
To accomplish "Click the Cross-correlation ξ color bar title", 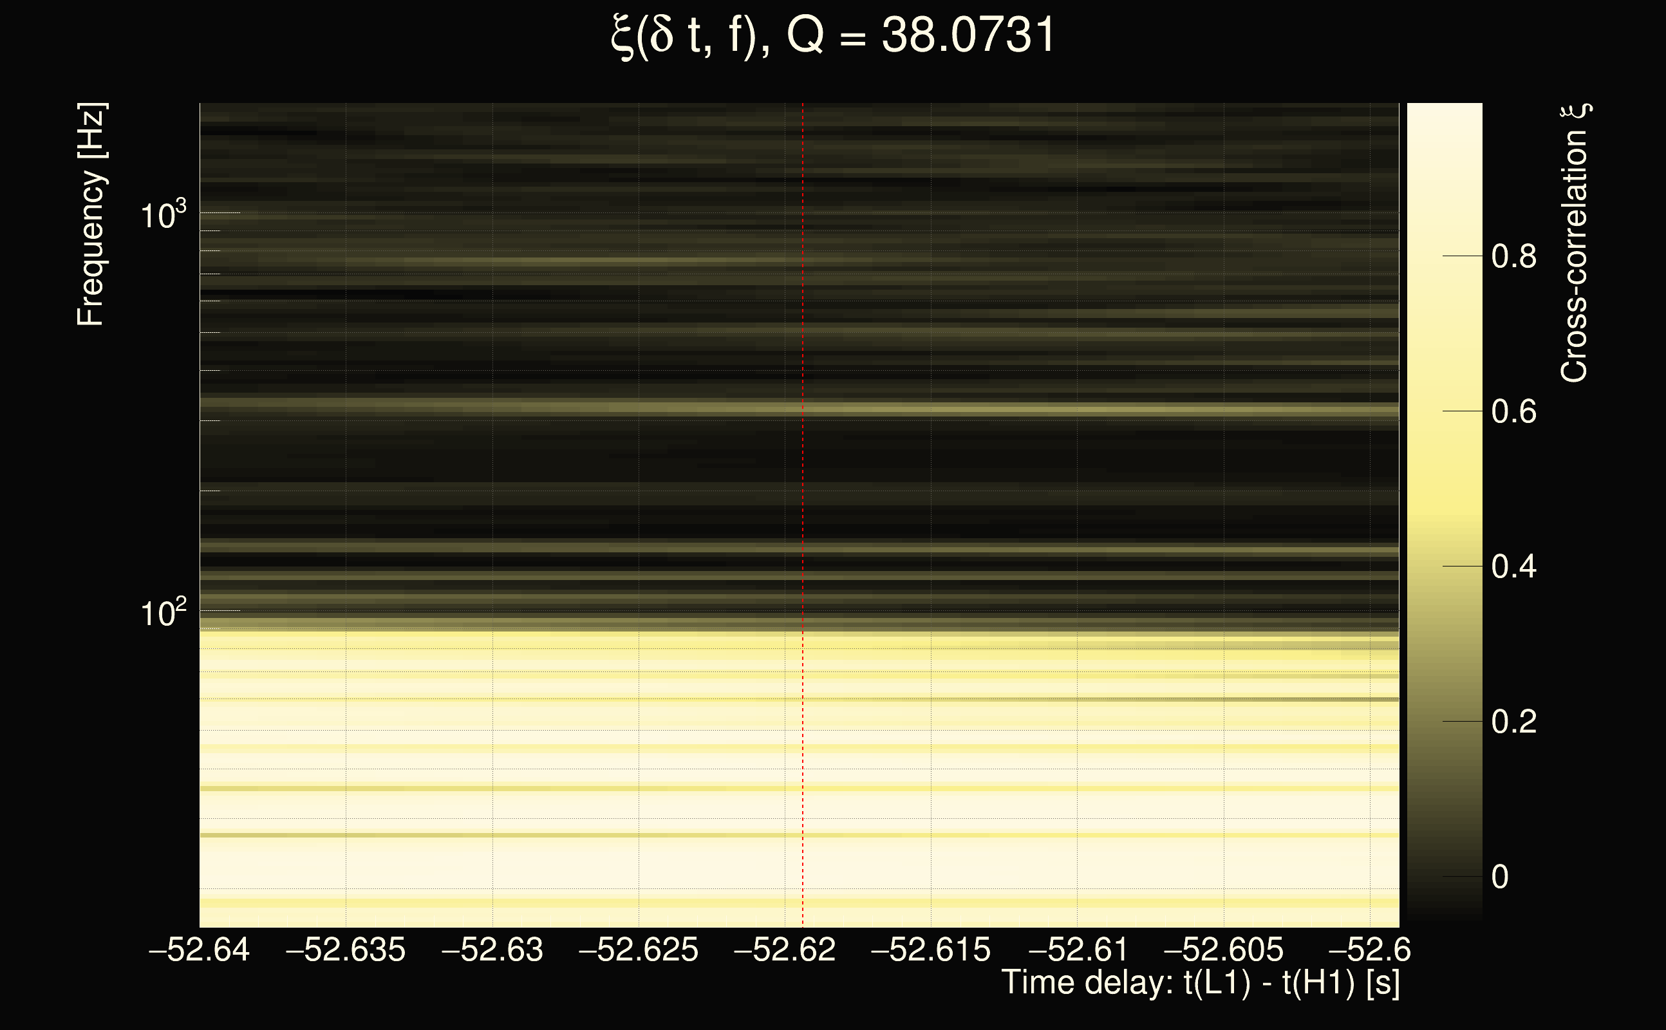I will tap(1575, 243).
